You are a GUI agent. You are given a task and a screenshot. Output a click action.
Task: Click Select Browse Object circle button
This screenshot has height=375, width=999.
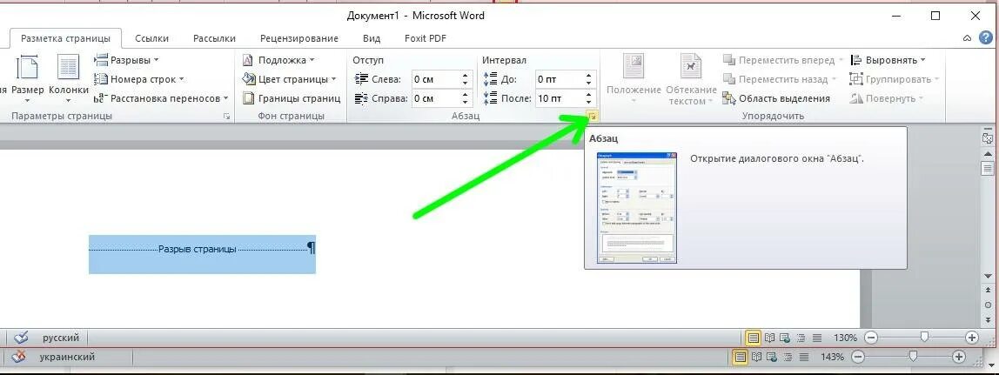coord(989,305)
